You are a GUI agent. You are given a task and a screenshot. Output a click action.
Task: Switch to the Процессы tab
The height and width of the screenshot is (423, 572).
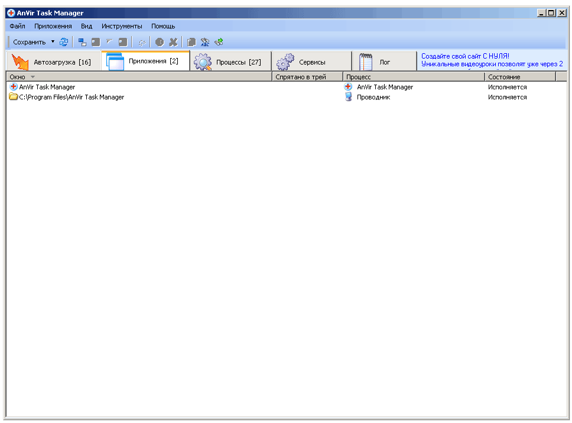tap(230, 62)
